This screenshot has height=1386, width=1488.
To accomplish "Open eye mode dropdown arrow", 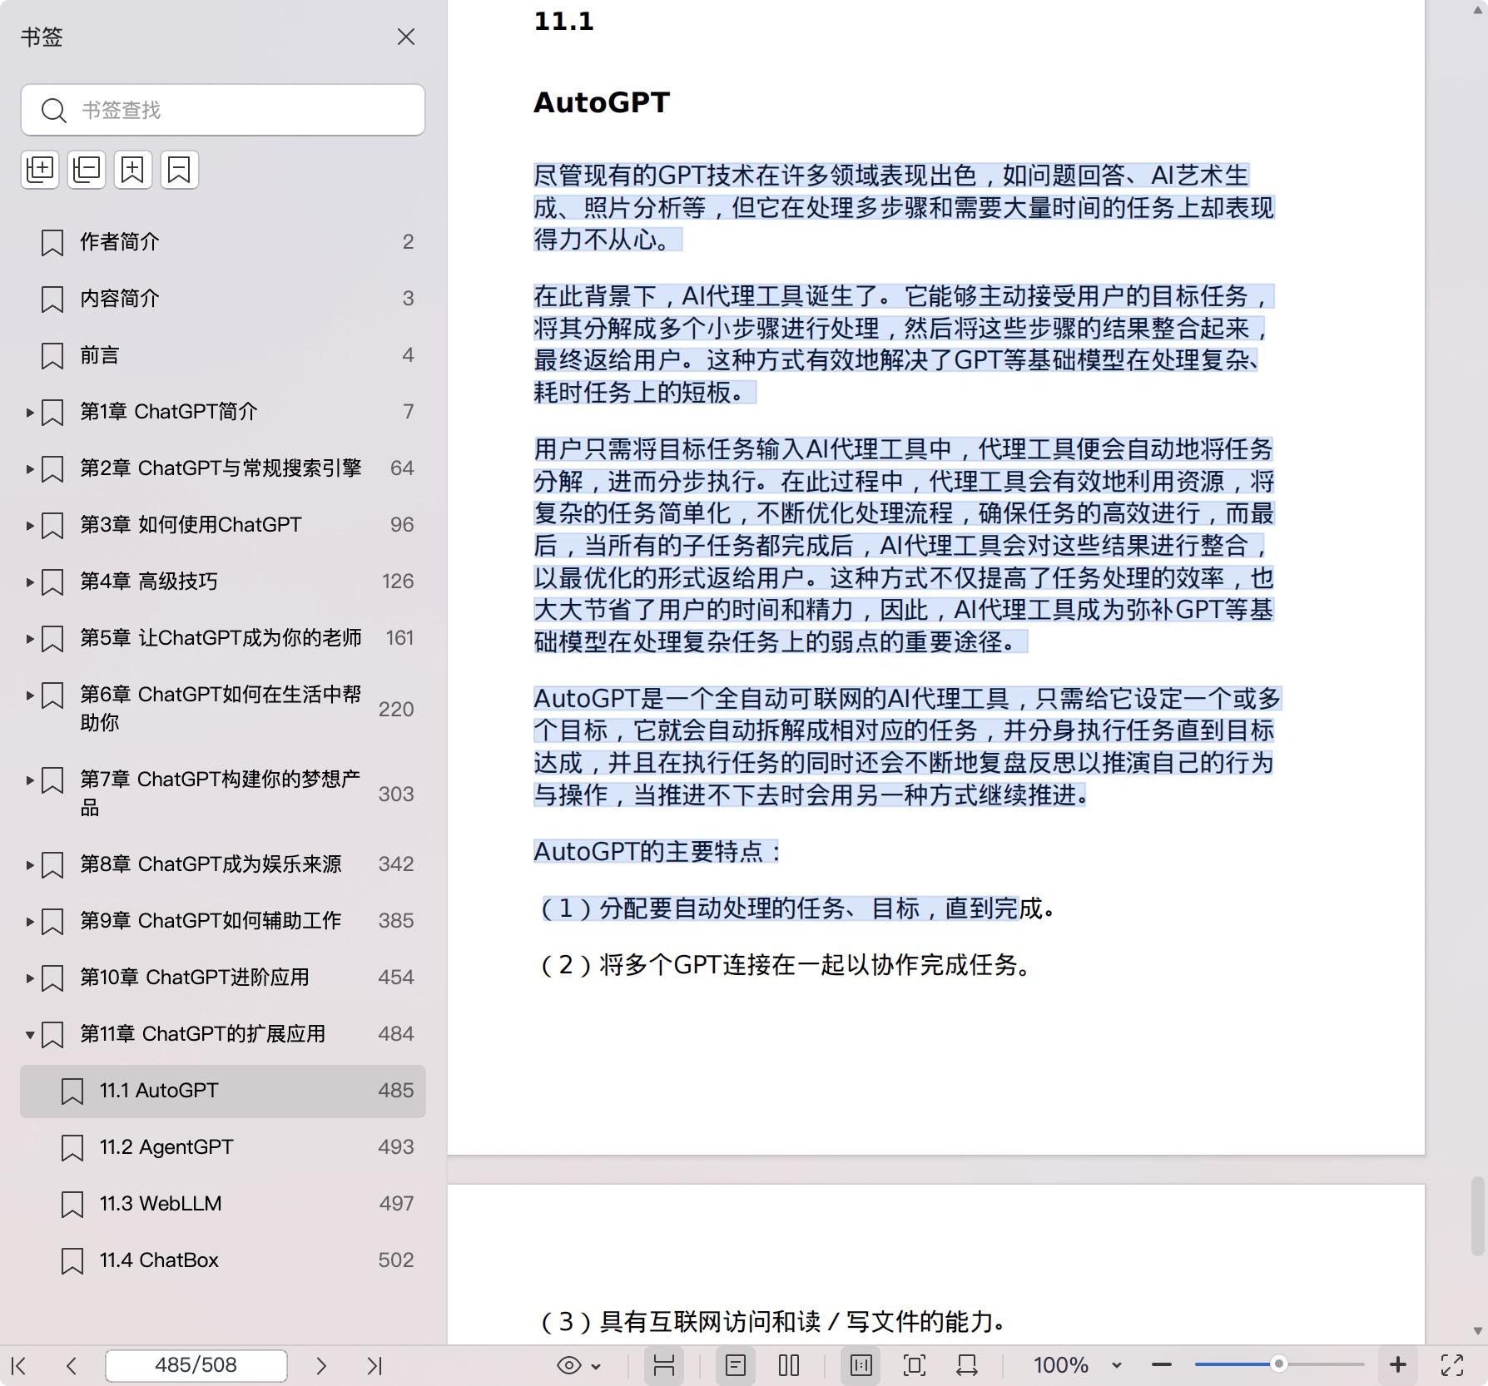I will (596, 1366).
